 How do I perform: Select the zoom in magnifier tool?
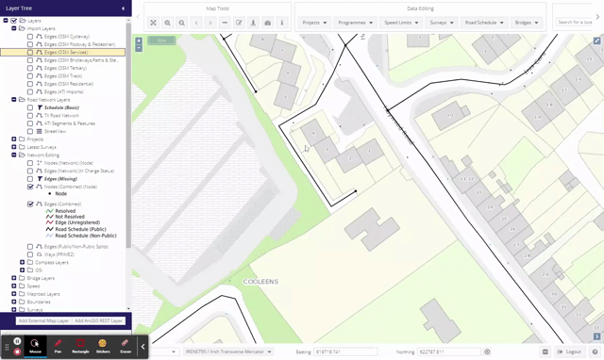(x=168, y=23)
